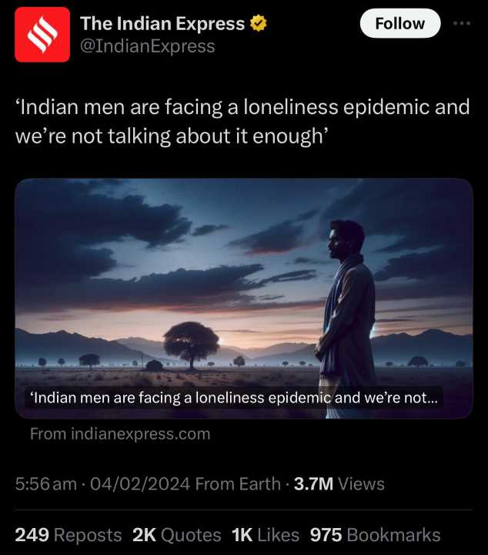Image resolution: width=488 pixels, height=555 pixels.
Task: Open The Indian Express display name
Action: [x=162, y=24]
